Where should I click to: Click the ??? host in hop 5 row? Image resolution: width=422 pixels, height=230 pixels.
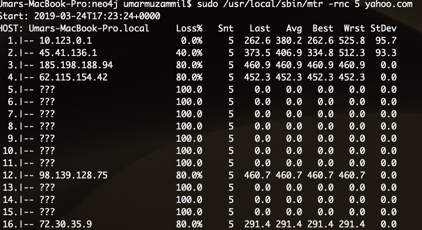47,90
